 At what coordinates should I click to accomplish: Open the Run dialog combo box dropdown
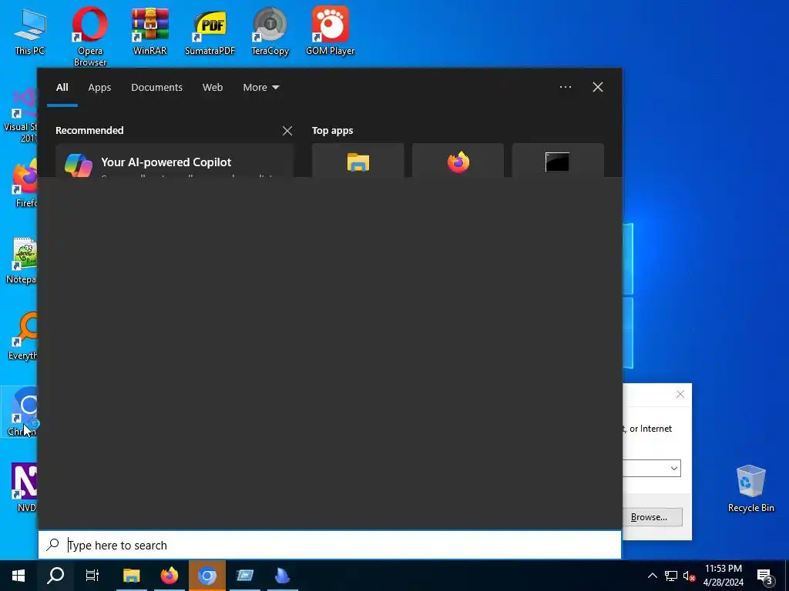(673, 469)
